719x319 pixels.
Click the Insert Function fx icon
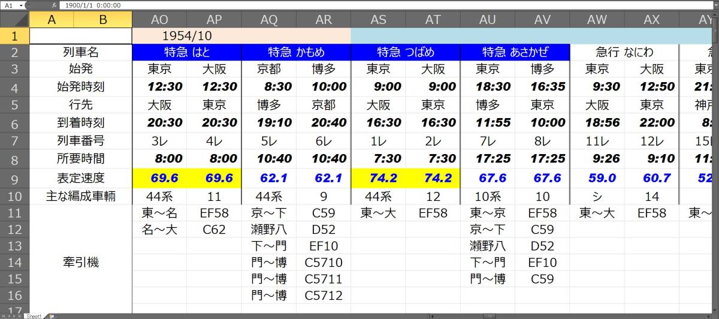pos(54,5)
